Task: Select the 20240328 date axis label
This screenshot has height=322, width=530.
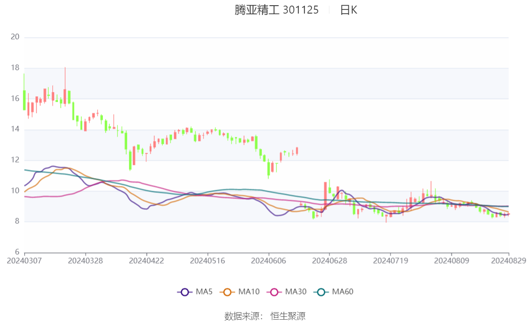Action: (x=86, y=261)
